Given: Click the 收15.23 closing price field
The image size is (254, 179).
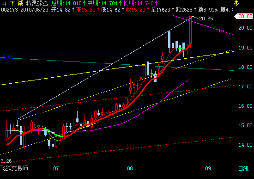Looking at the screenshot, I should [x=137, y=10].
